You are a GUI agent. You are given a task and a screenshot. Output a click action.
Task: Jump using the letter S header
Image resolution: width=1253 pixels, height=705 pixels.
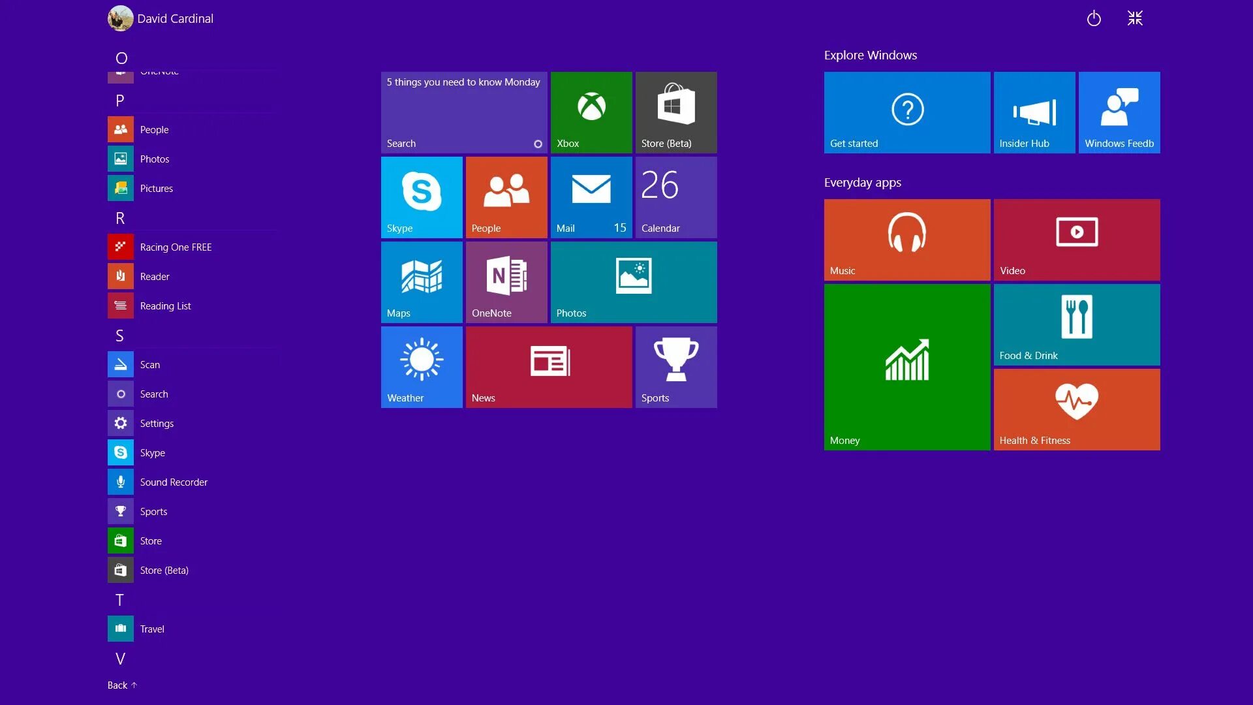[119, 336]
